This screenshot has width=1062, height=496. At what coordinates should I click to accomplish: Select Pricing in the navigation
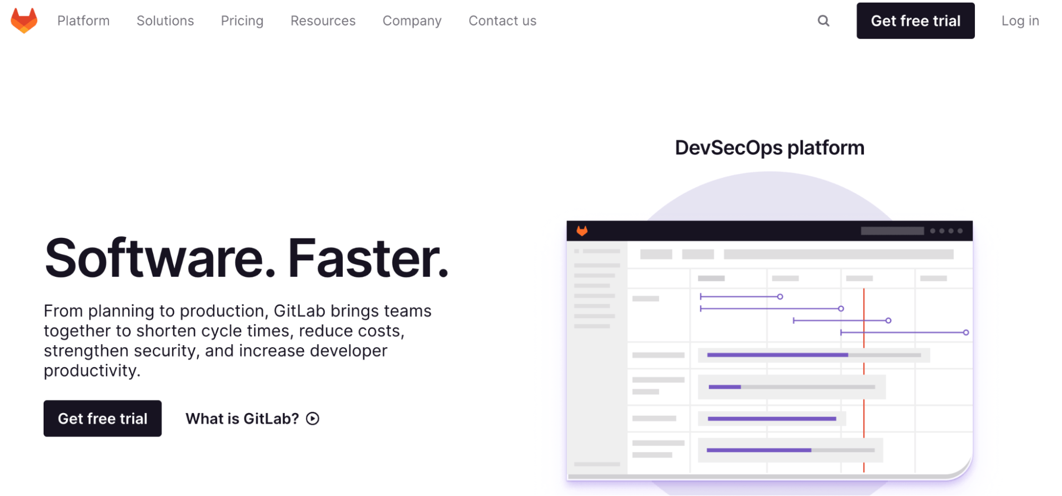pos(242,21)
